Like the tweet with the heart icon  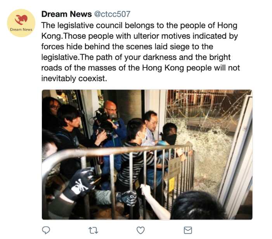coord(140,230)
